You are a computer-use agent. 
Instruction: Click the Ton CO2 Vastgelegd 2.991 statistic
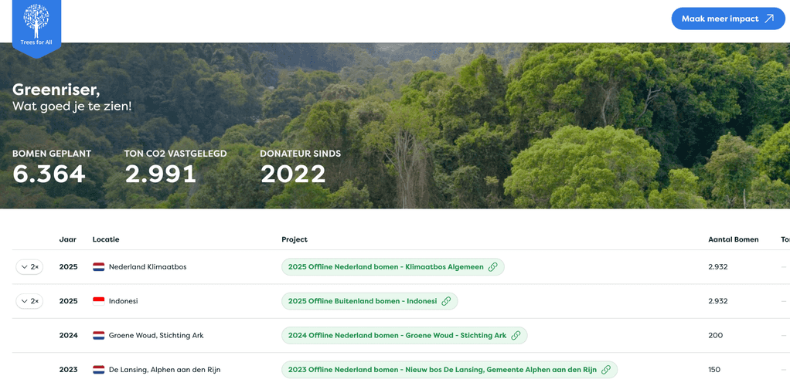click(x=161, y=174)
